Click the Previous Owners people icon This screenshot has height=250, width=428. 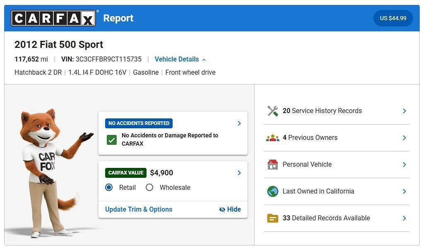click(272, 138)
